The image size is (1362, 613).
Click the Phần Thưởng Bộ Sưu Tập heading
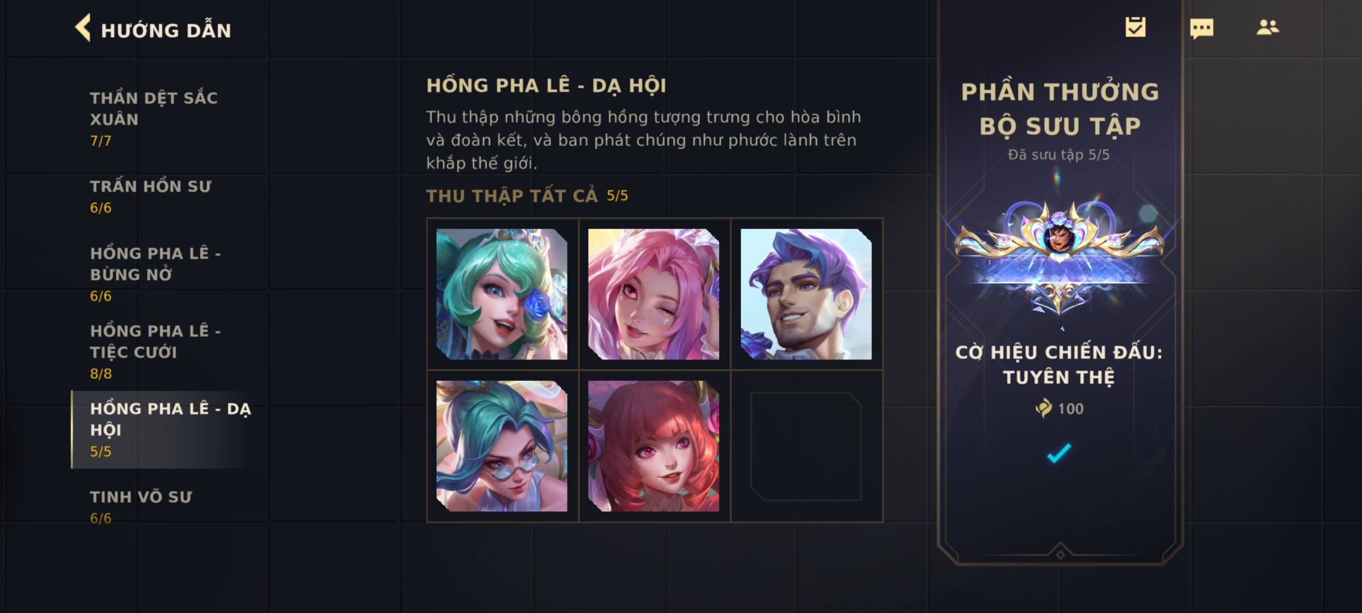coord(1060,109)
